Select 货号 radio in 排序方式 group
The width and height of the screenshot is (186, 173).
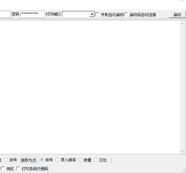[42, 160]
